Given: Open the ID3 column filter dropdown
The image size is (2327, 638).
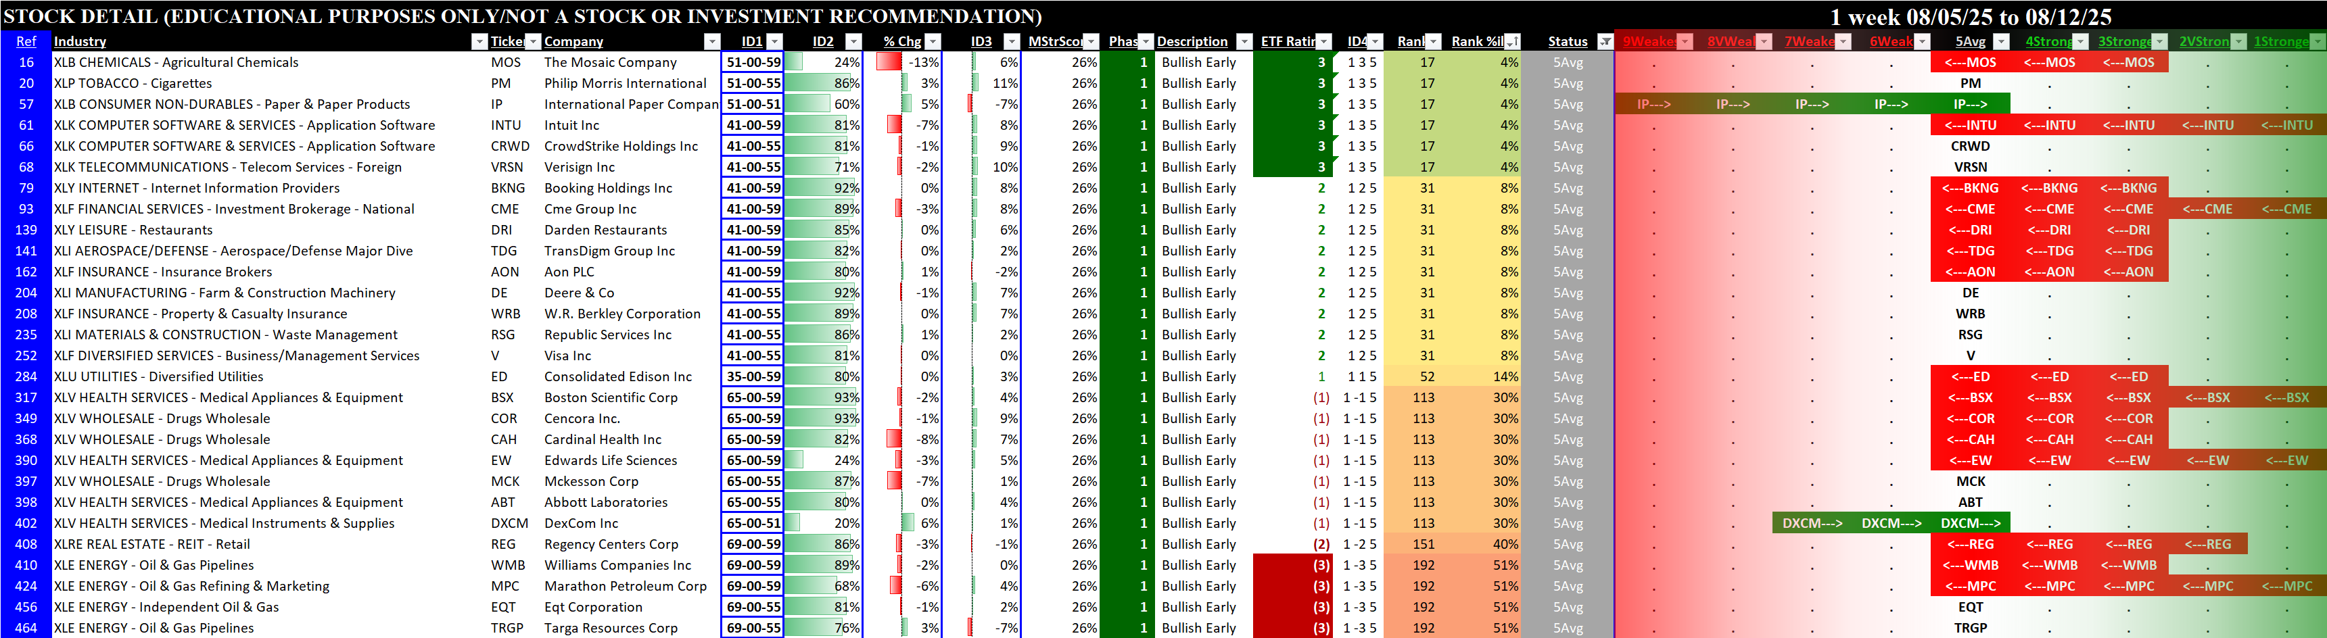Looking at the screenshot, I should pyautogui.click(x=1012, y=41).
